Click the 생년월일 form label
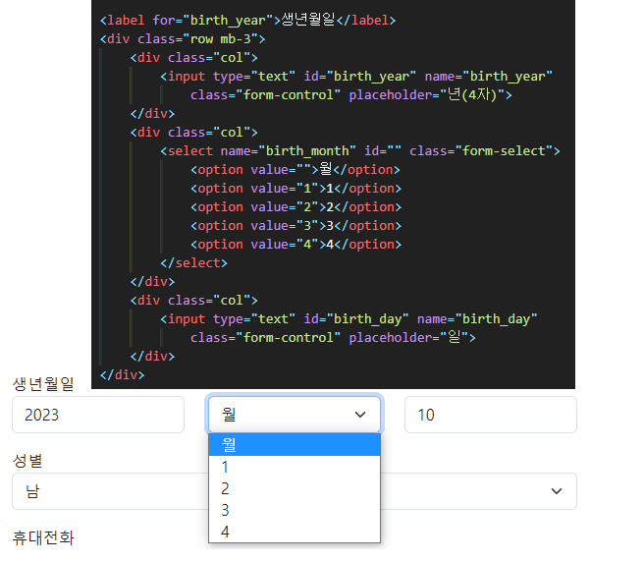 43,384
